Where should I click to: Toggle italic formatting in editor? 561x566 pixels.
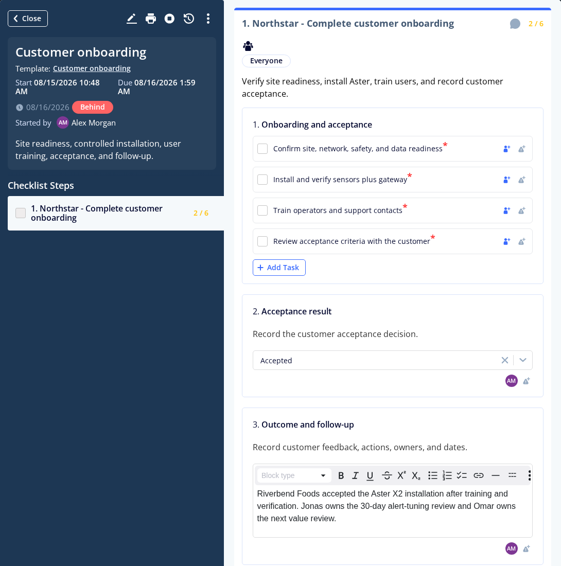[x=355, y=475]
